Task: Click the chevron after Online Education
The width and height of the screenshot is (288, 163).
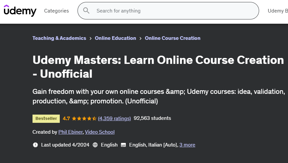Action: [141, 38]
